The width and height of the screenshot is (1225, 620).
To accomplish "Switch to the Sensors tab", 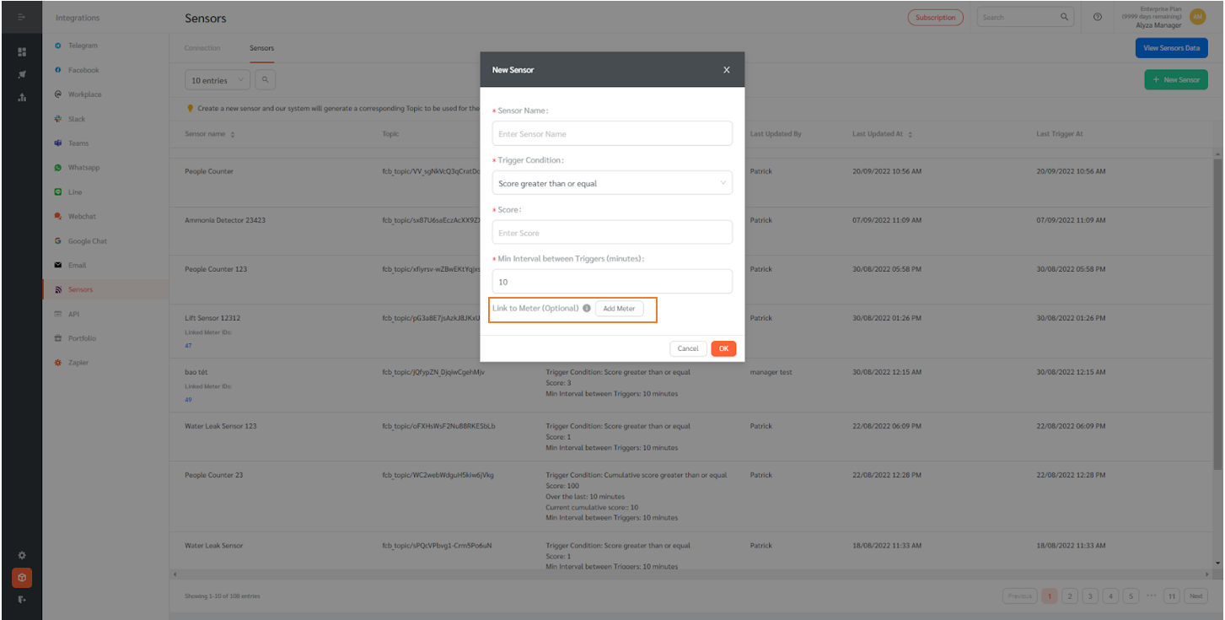I will (261, 48).
